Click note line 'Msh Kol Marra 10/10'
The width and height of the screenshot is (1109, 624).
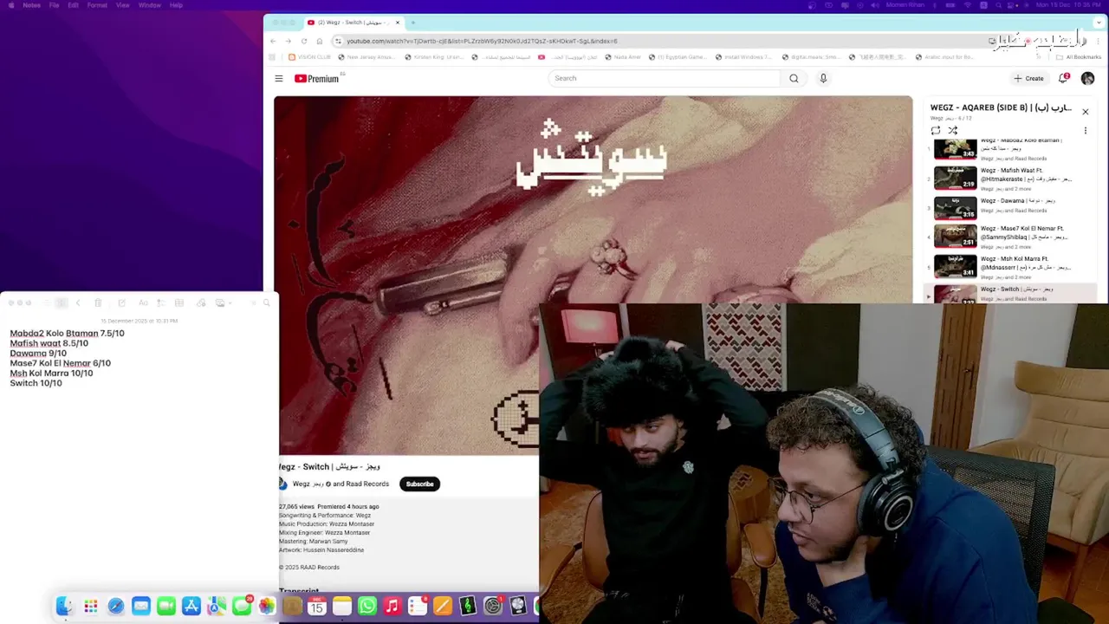51,373
